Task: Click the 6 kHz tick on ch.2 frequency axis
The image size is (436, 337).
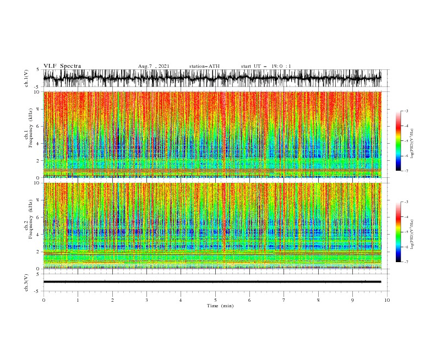Action: (39, 218)
